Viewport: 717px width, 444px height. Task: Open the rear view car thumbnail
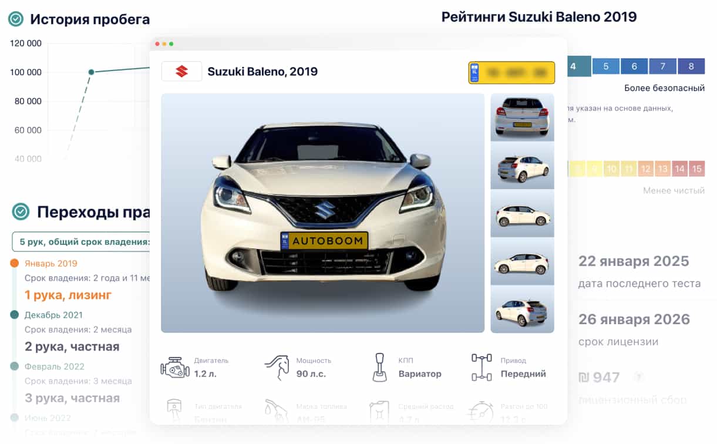click(x=522, y=117)
